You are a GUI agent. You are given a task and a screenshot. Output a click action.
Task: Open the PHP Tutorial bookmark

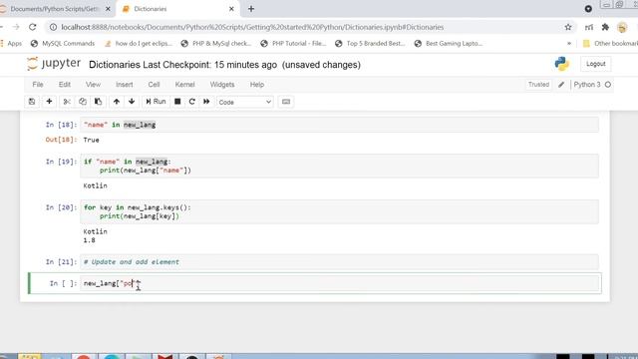pos(293,44)
